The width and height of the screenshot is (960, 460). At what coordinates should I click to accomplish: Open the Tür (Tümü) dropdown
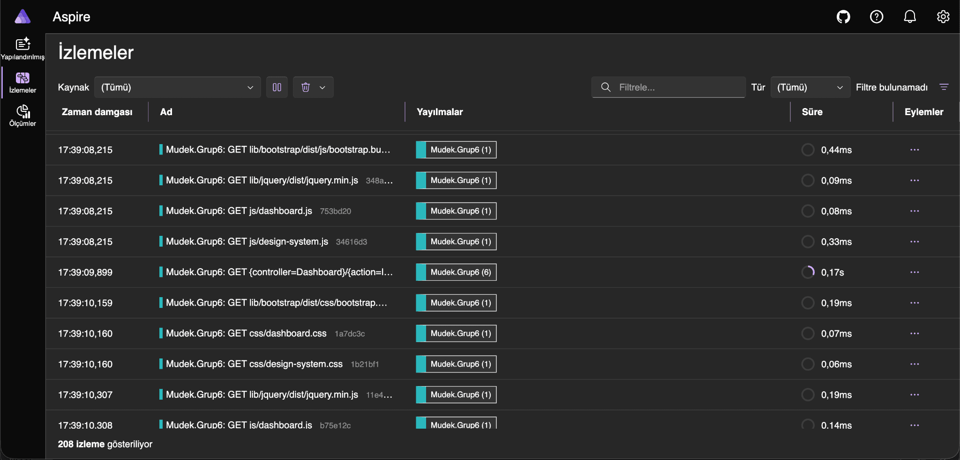tap(810, 87)
